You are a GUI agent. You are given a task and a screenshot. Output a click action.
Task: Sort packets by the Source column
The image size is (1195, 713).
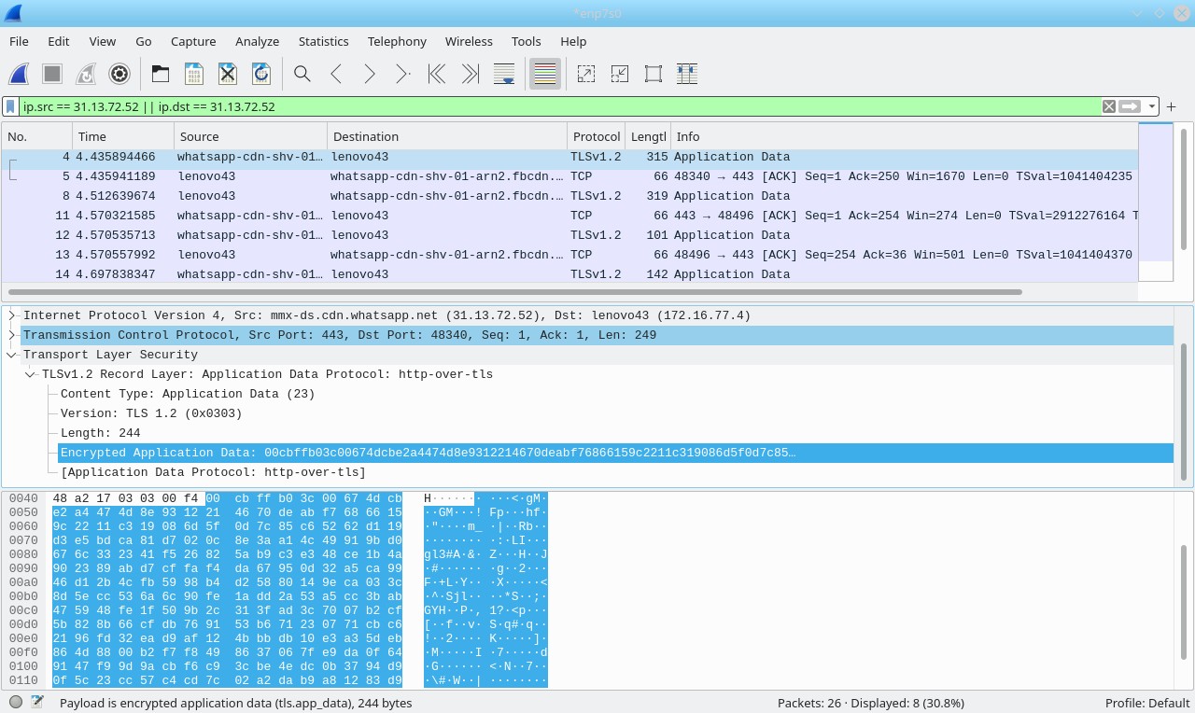coord(250,136)
